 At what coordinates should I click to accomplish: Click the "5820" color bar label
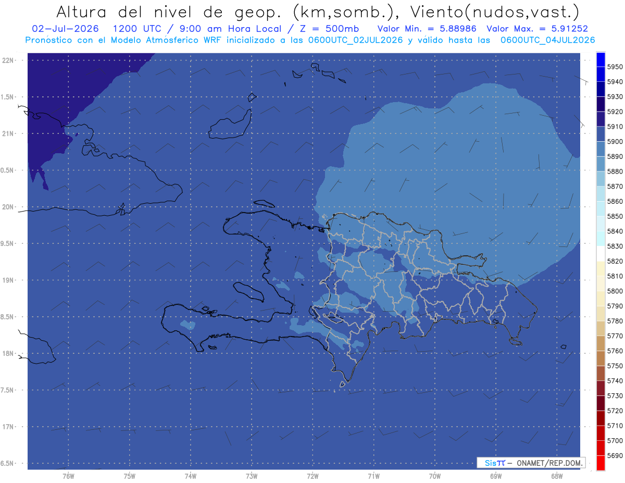click(615, 261)
